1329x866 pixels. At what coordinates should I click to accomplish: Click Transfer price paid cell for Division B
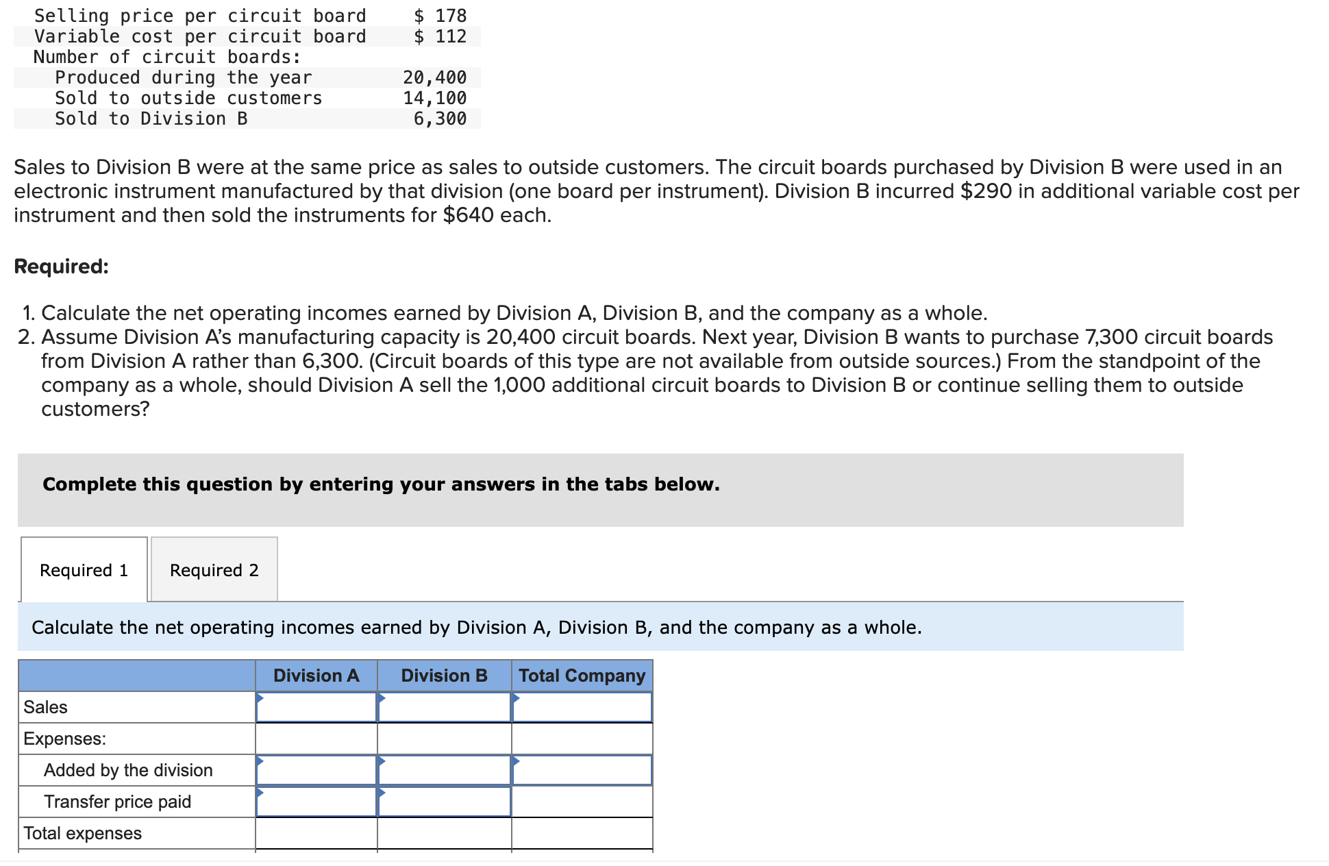[444, 802]
